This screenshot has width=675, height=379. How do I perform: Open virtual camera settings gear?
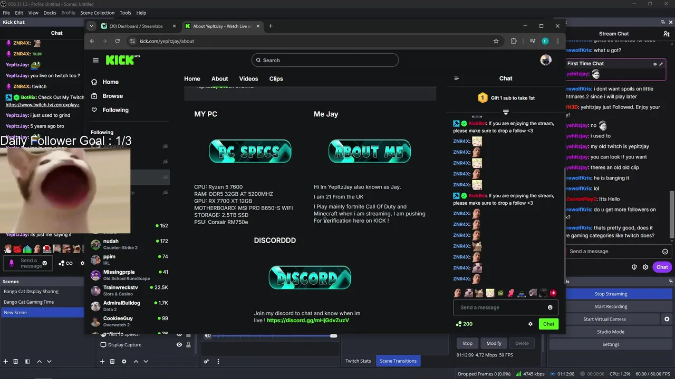pyautogui.click(x=667, y=319)
